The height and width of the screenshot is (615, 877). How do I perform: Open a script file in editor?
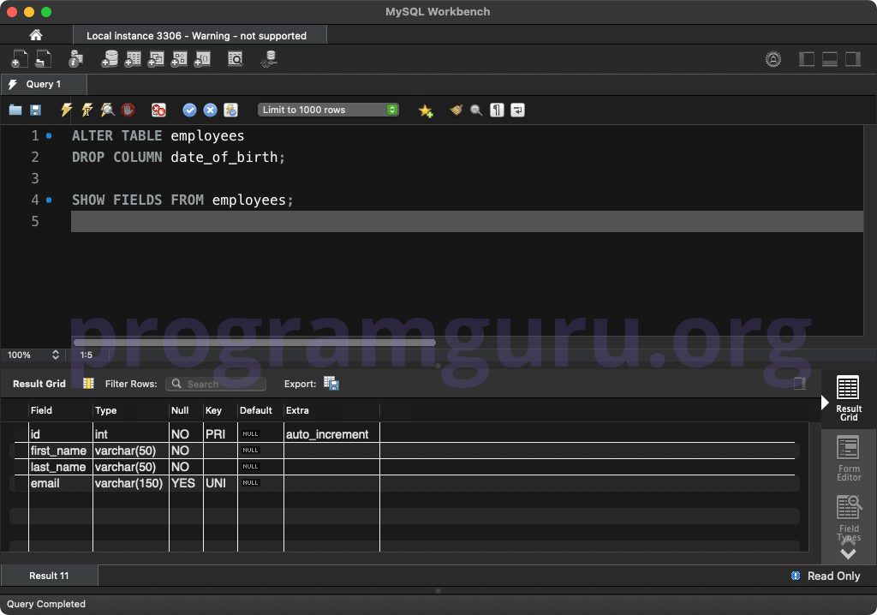click(x=15, y=110)
